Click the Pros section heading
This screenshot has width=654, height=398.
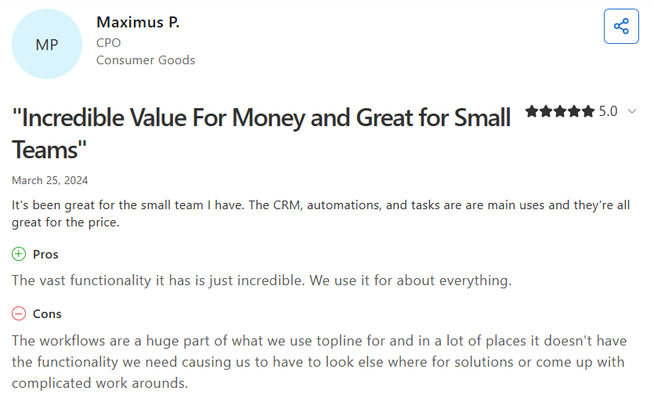(x=45, y=255)
